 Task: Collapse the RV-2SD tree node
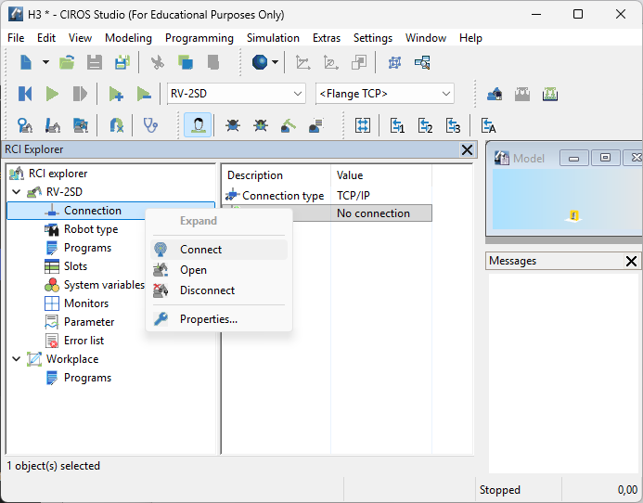pos(17,191)
